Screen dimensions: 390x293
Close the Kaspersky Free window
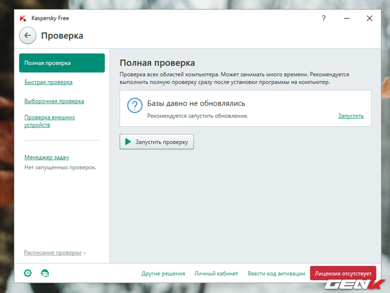tap(369, 18)
